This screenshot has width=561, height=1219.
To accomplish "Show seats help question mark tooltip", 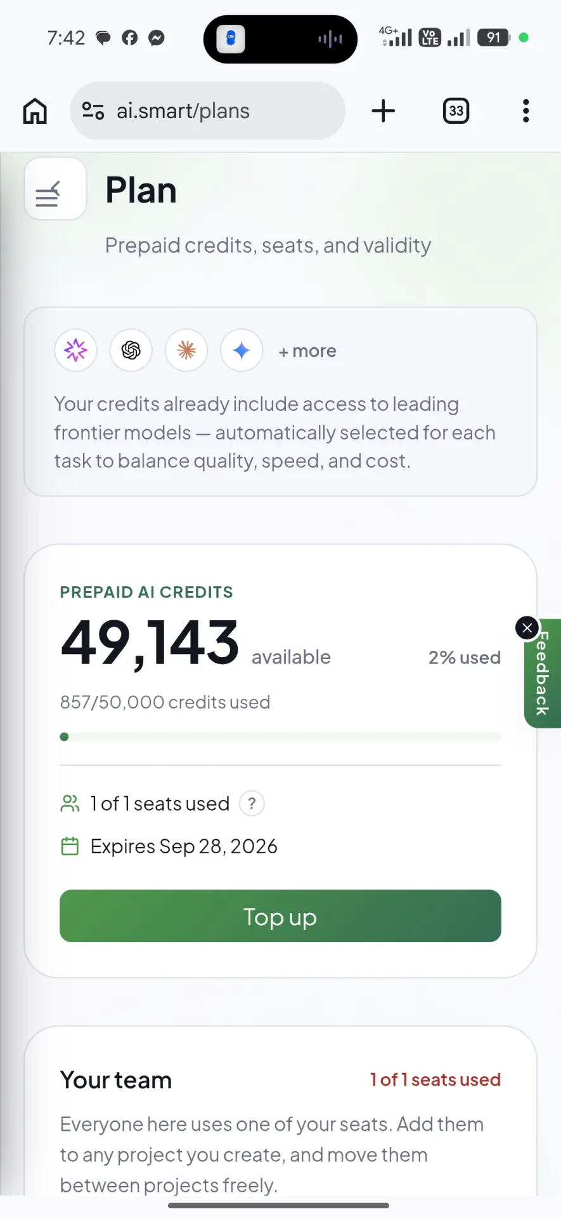I will pos(252,804).
